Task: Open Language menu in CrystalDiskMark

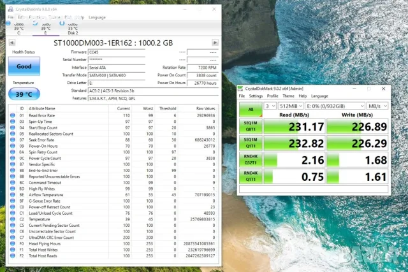Action: 319,96
